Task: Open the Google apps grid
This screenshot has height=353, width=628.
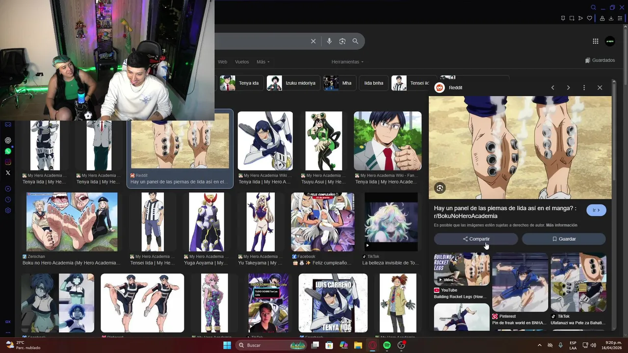Action: pyautogui.click(x=595, y=41)
